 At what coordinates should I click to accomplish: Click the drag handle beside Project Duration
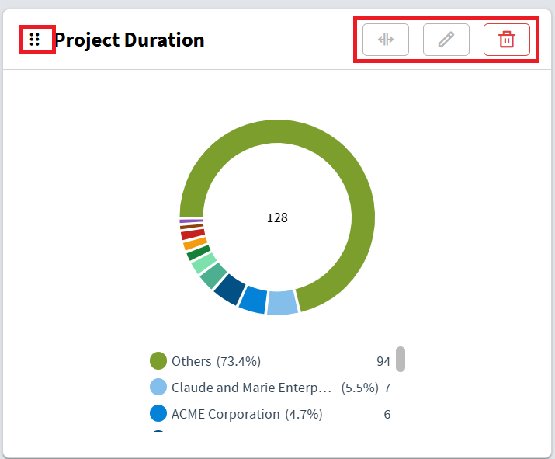(x=34, y=40)
